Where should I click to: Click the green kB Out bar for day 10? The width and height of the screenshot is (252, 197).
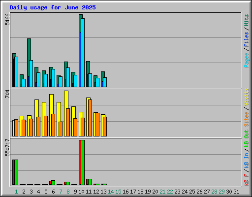coord(83,163)
